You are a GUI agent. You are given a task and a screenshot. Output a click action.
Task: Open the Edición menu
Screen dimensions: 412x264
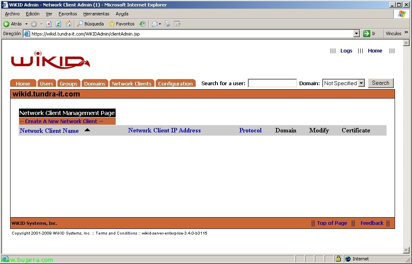point(33,14)
